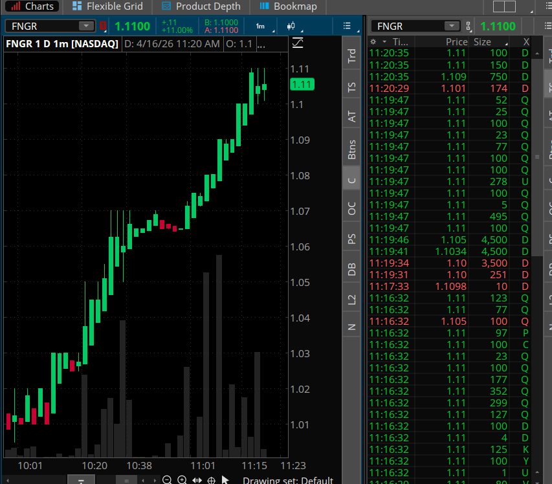
Task: Open the Time & Sales list menu icon
Action: 547,26
